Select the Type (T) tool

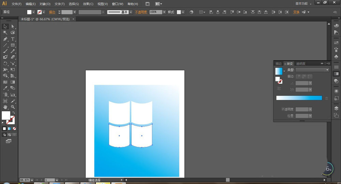[x=13, y=39]
